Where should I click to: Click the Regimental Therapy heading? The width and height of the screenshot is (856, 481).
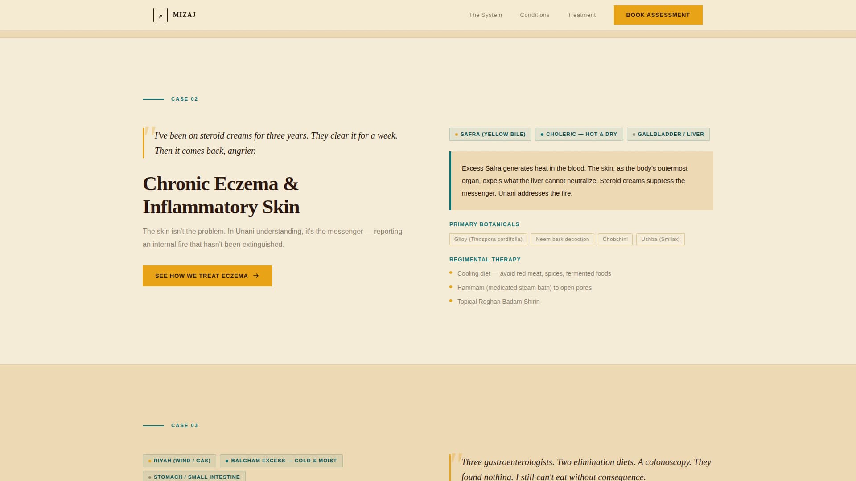point(485,260)
